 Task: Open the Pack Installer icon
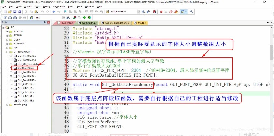90,18
